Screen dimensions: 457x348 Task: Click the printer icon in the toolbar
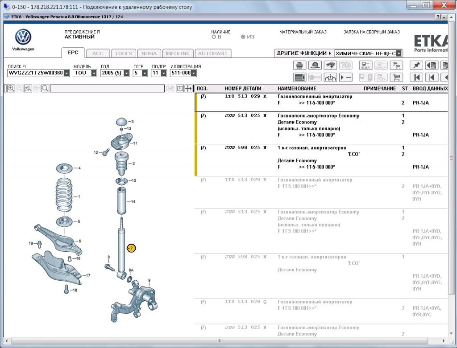coord(299,65)
